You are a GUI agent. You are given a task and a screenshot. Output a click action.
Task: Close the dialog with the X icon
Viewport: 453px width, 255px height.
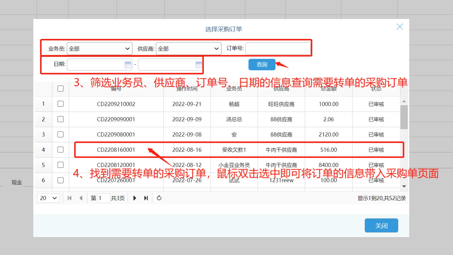[400, 27]
